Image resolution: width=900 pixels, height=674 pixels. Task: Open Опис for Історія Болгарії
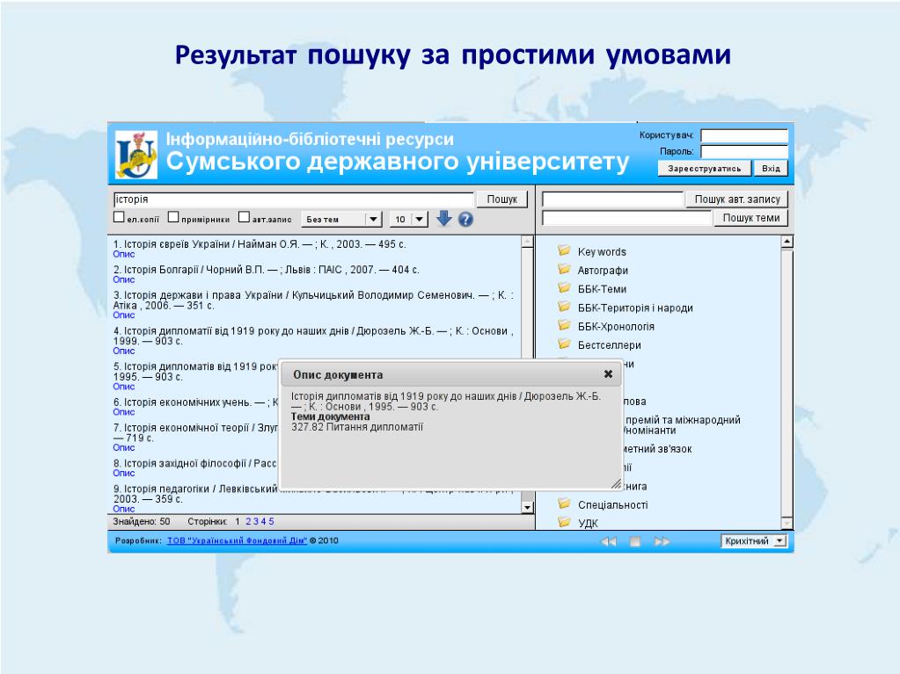click(124, 279)
